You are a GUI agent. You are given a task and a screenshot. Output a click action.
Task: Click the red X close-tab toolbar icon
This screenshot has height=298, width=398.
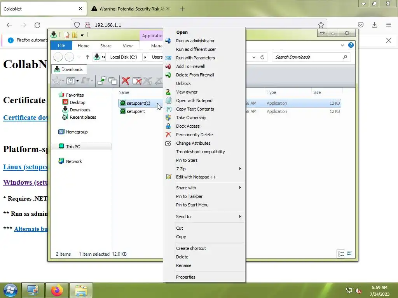tap(126, 81)
